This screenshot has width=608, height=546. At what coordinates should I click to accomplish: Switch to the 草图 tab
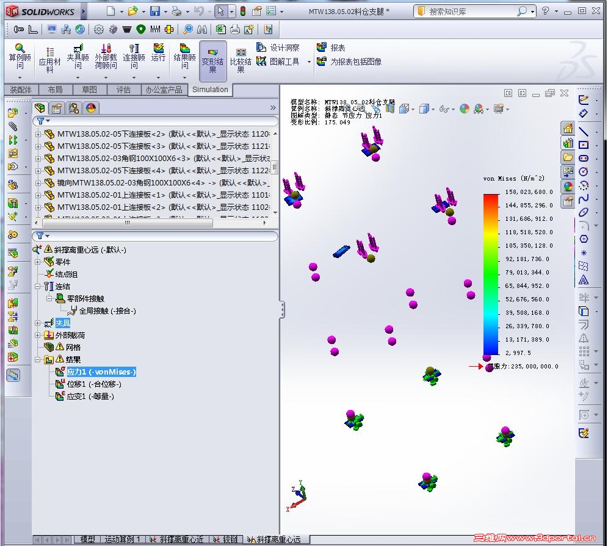(89, 90)
